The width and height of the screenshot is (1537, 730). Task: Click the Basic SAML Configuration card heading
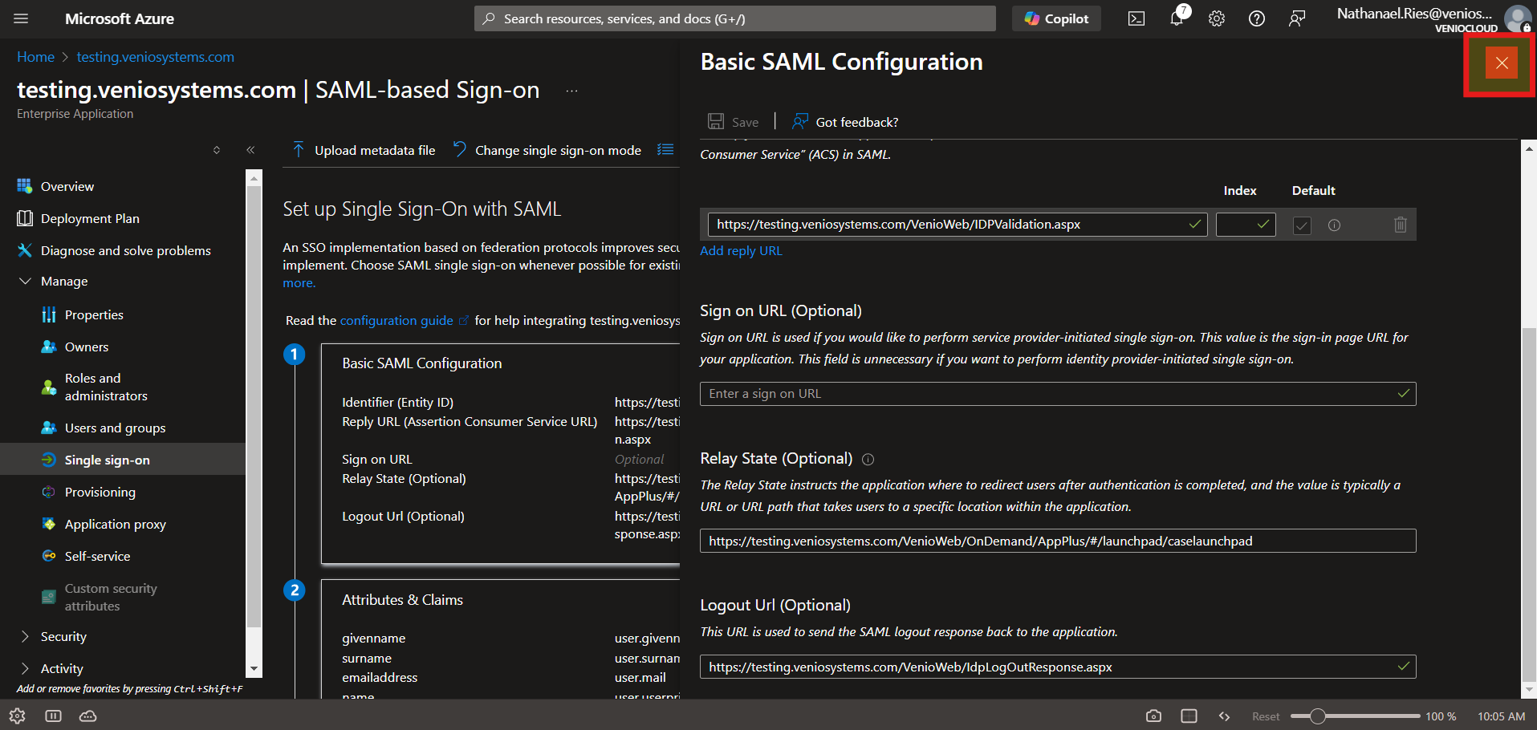pyautogui.click(x=422, y=363)
